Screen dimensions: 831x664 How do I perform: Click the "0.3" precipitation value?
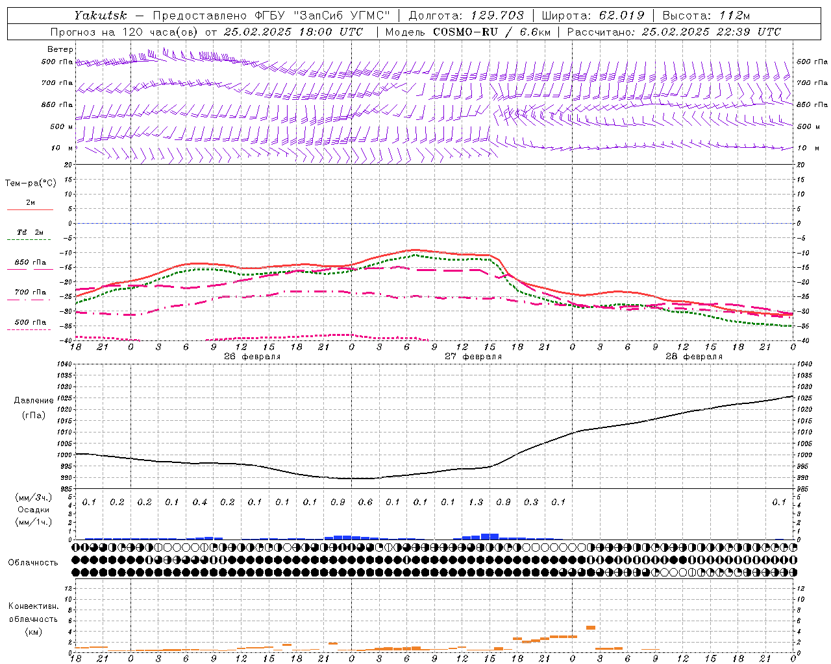tap(531, 502)
